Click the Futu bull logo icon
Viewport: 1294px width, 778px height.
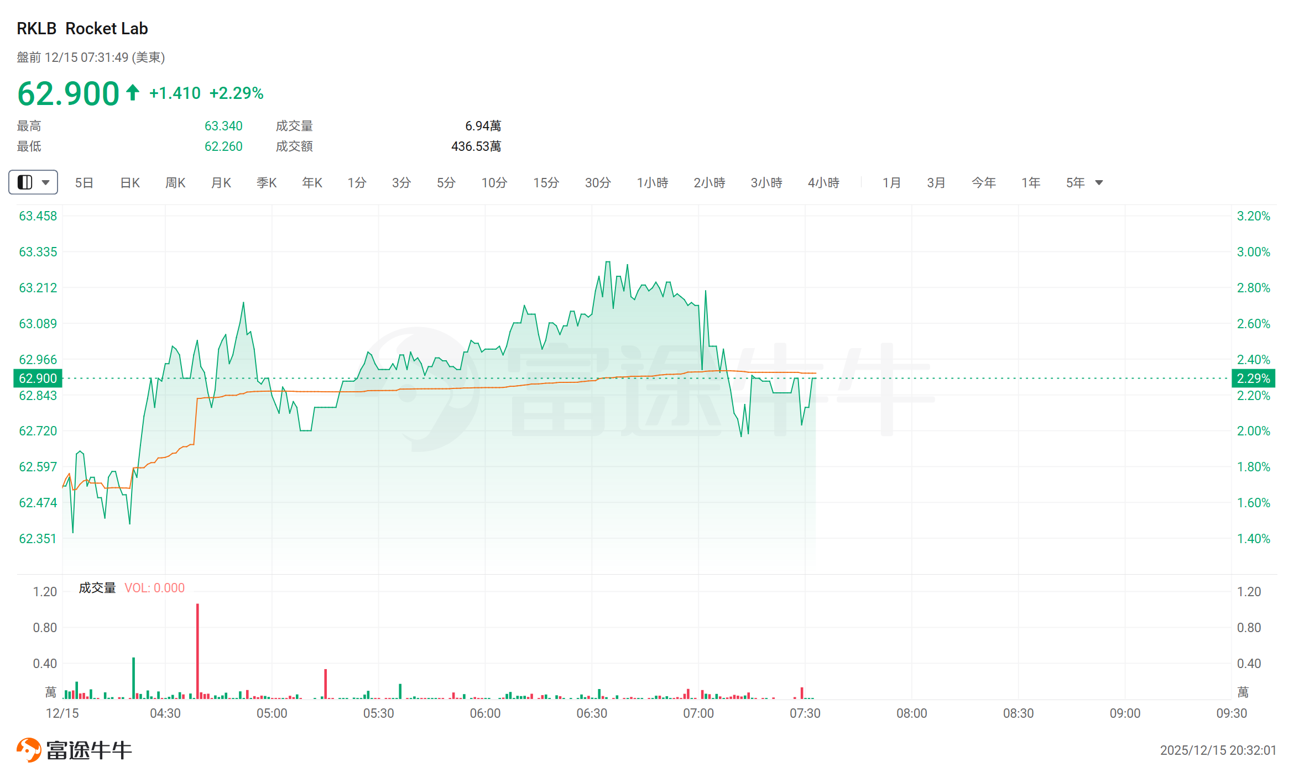click(x=29, y=750)
